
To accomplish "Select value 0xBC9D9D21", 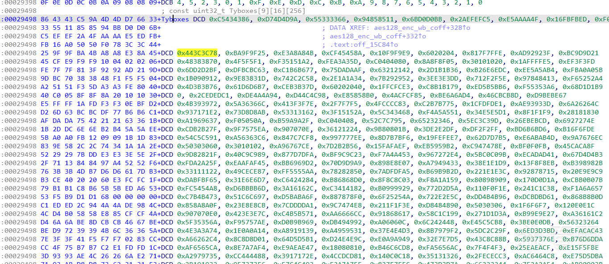I will tap(579, 53).
